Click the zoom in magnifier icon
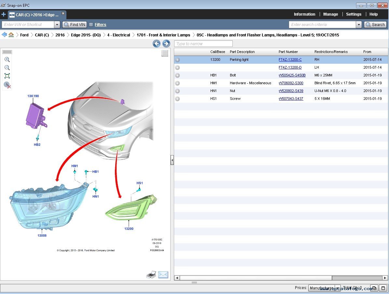Image resolution: width=389 pixels, height=294 pixels. coord(7,60)
